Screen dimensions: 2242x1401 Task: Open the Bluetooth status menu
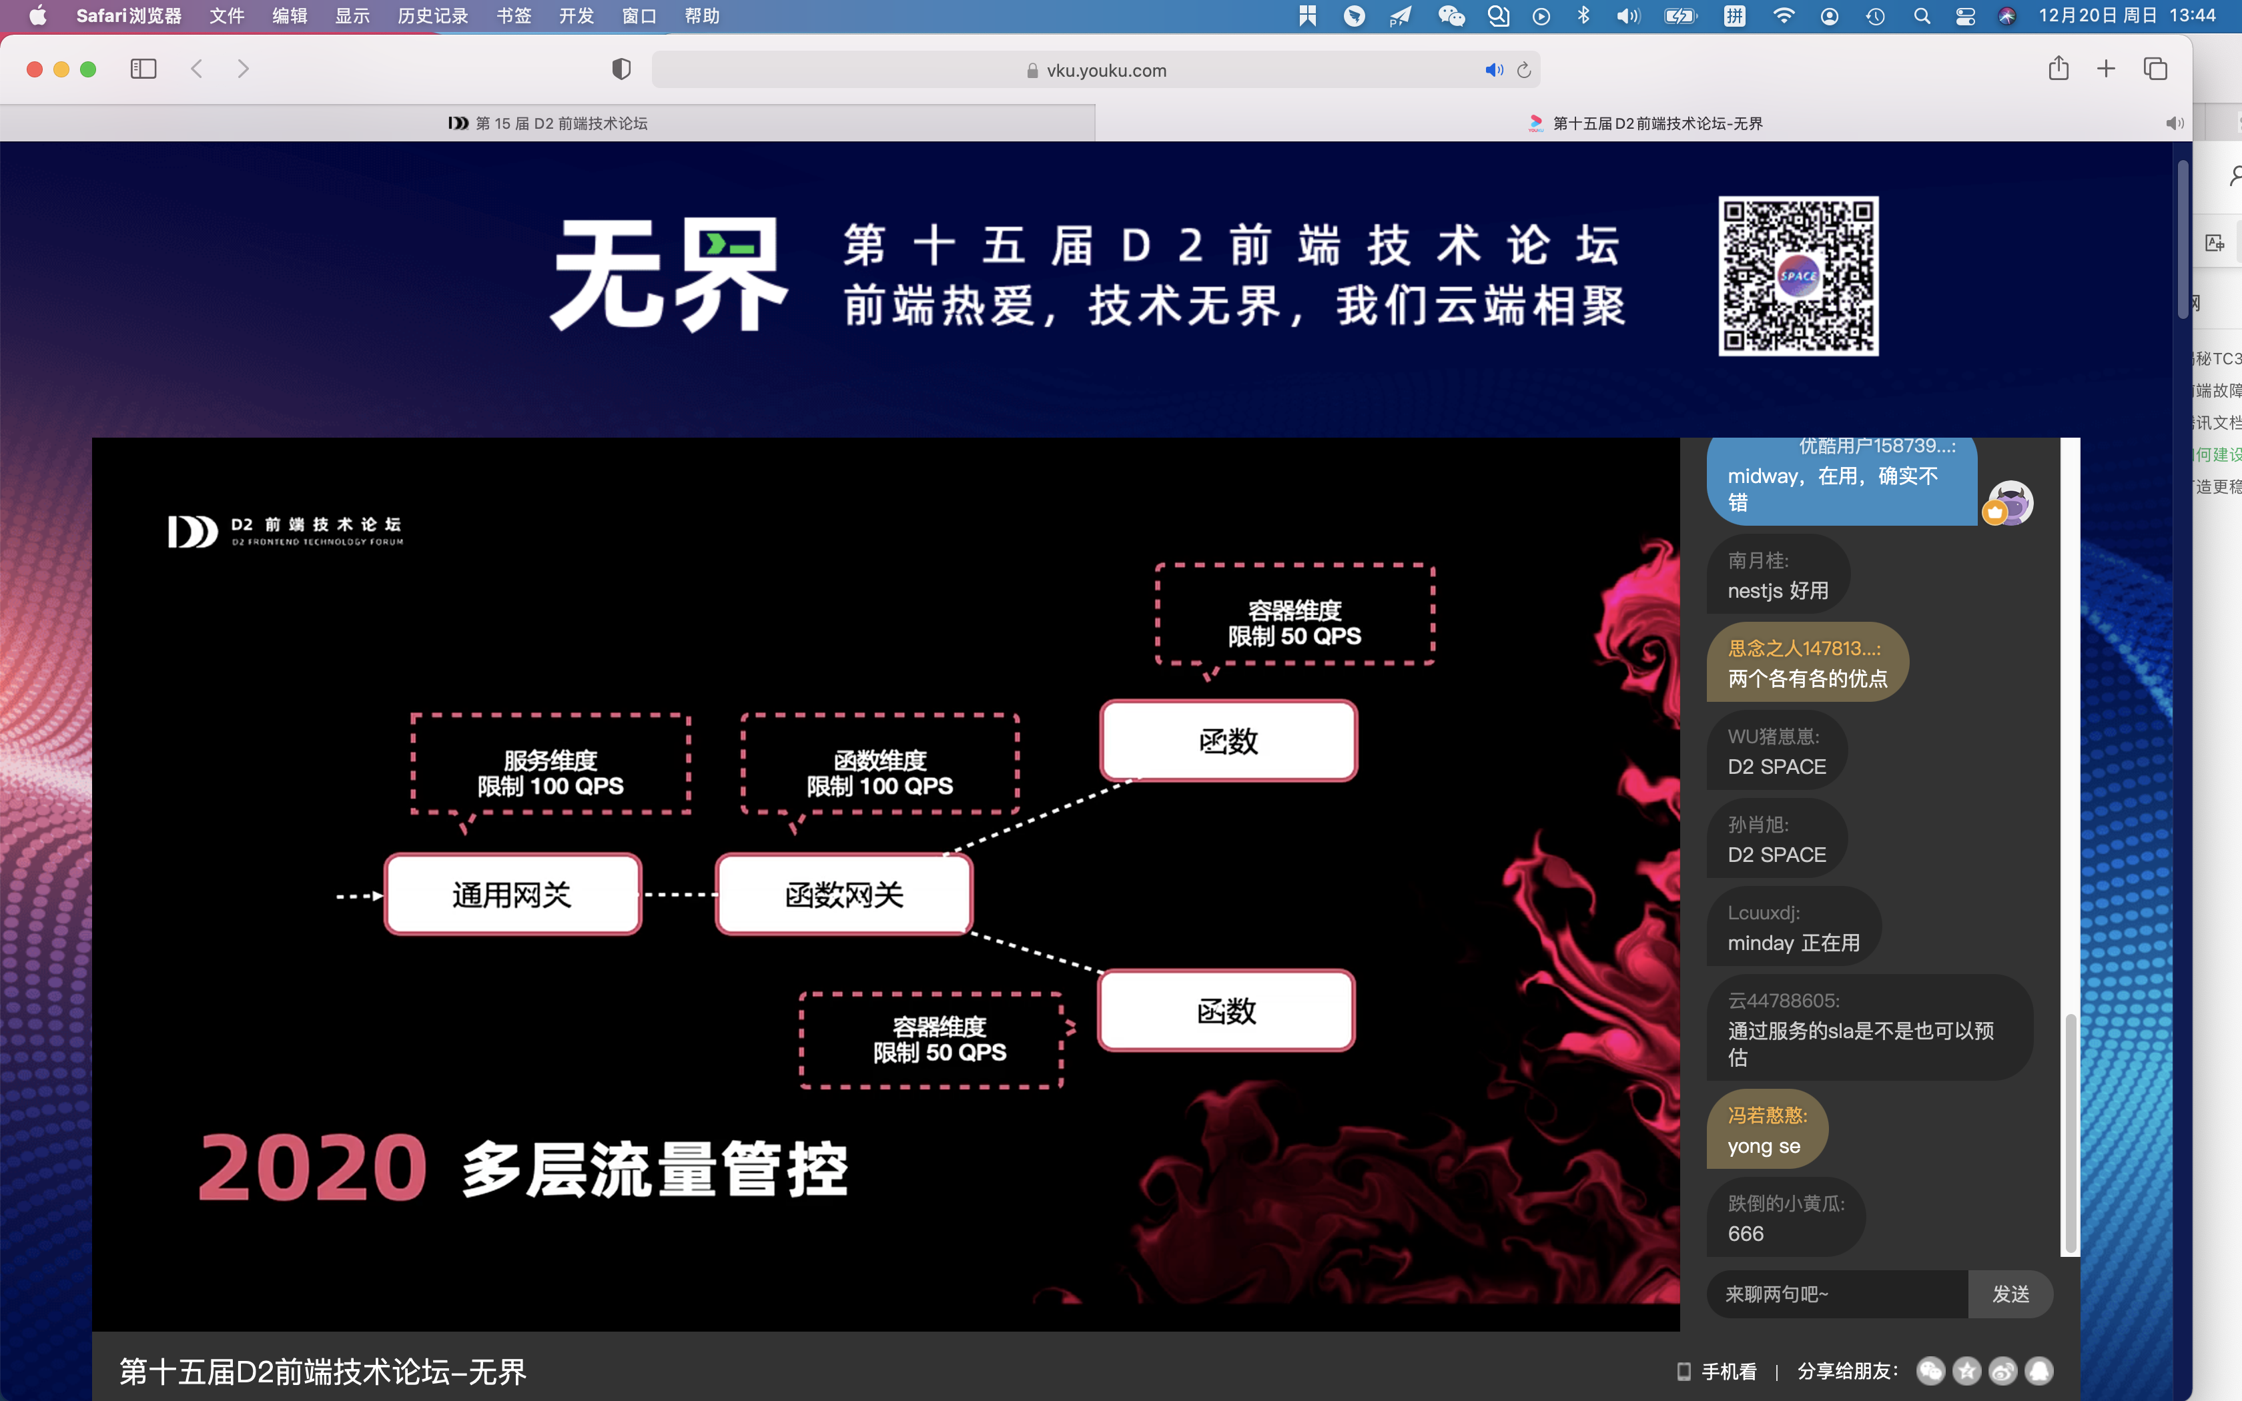(x=1583, y=16)
